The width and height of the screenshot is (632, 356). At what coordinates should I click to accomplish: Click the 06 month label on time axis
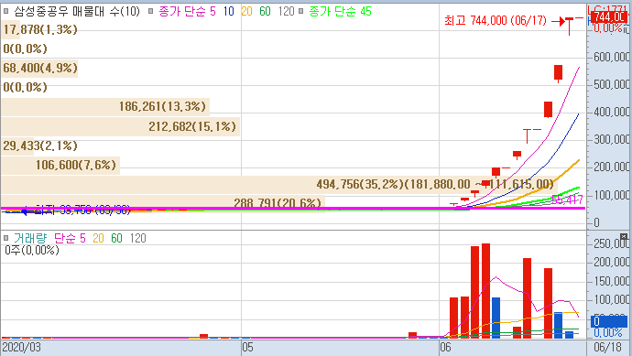click(x=445, y=347)
